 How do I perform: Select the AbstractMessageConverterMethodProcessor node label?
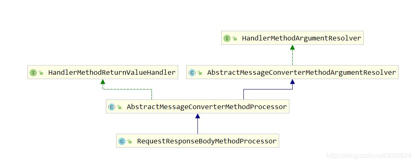[x=207, y=107]
